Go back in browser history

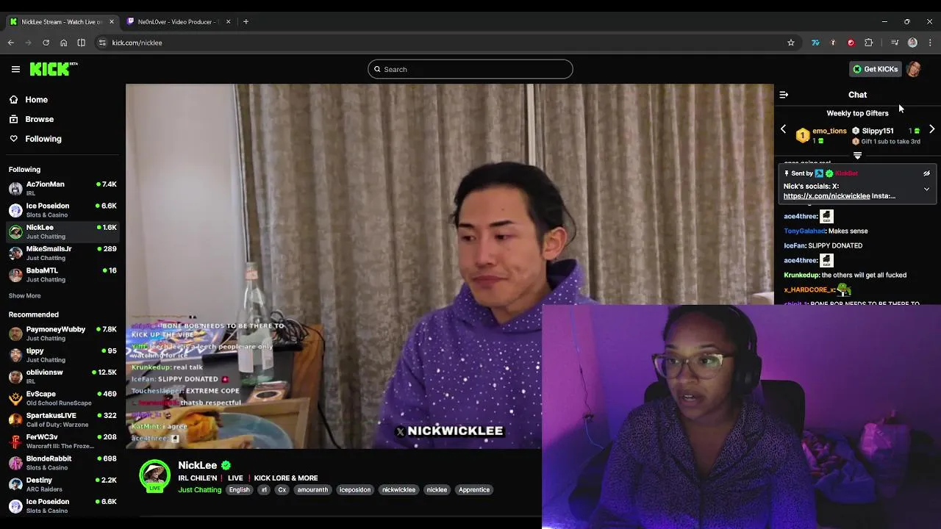point(11,43)
